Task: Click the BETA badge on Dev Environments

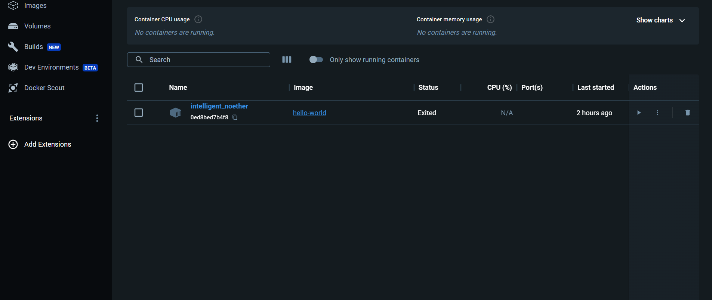Action: coord(90,68)
